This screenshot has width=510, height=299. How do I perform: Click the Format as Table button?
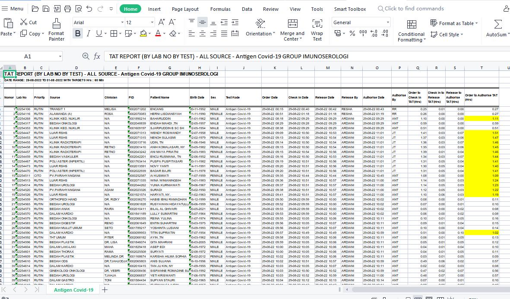click(x=453, y=23)
